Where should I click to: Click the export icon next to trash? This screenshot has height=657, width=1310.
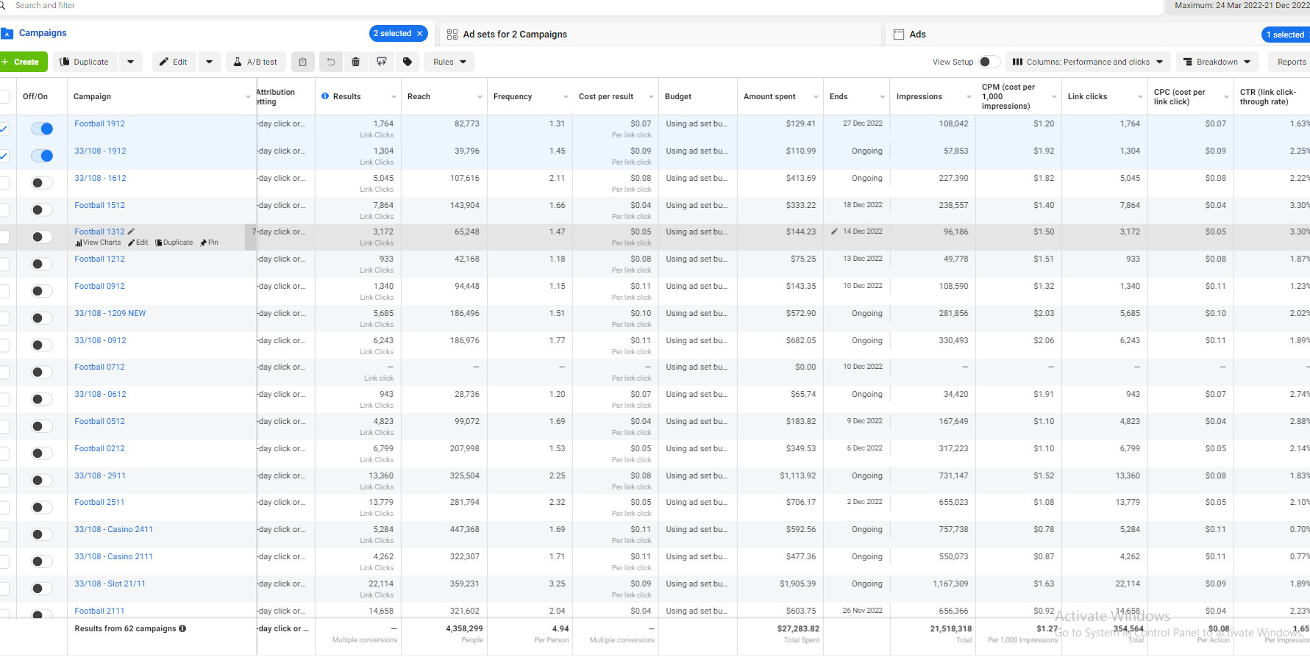(x=382, y=62)
